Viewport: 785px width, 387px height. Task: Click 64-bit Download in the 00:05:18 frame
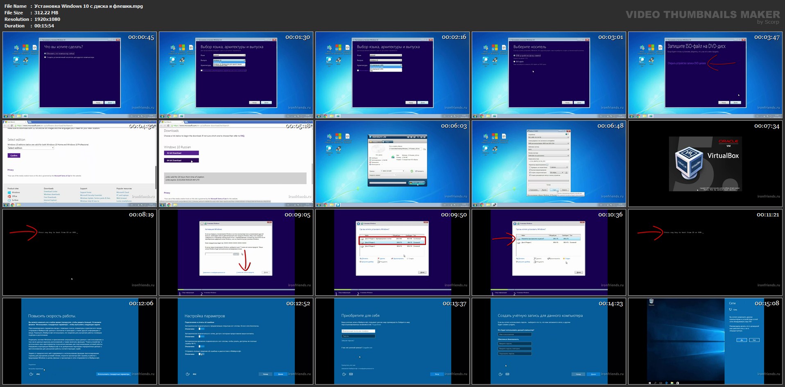(181, 160)
